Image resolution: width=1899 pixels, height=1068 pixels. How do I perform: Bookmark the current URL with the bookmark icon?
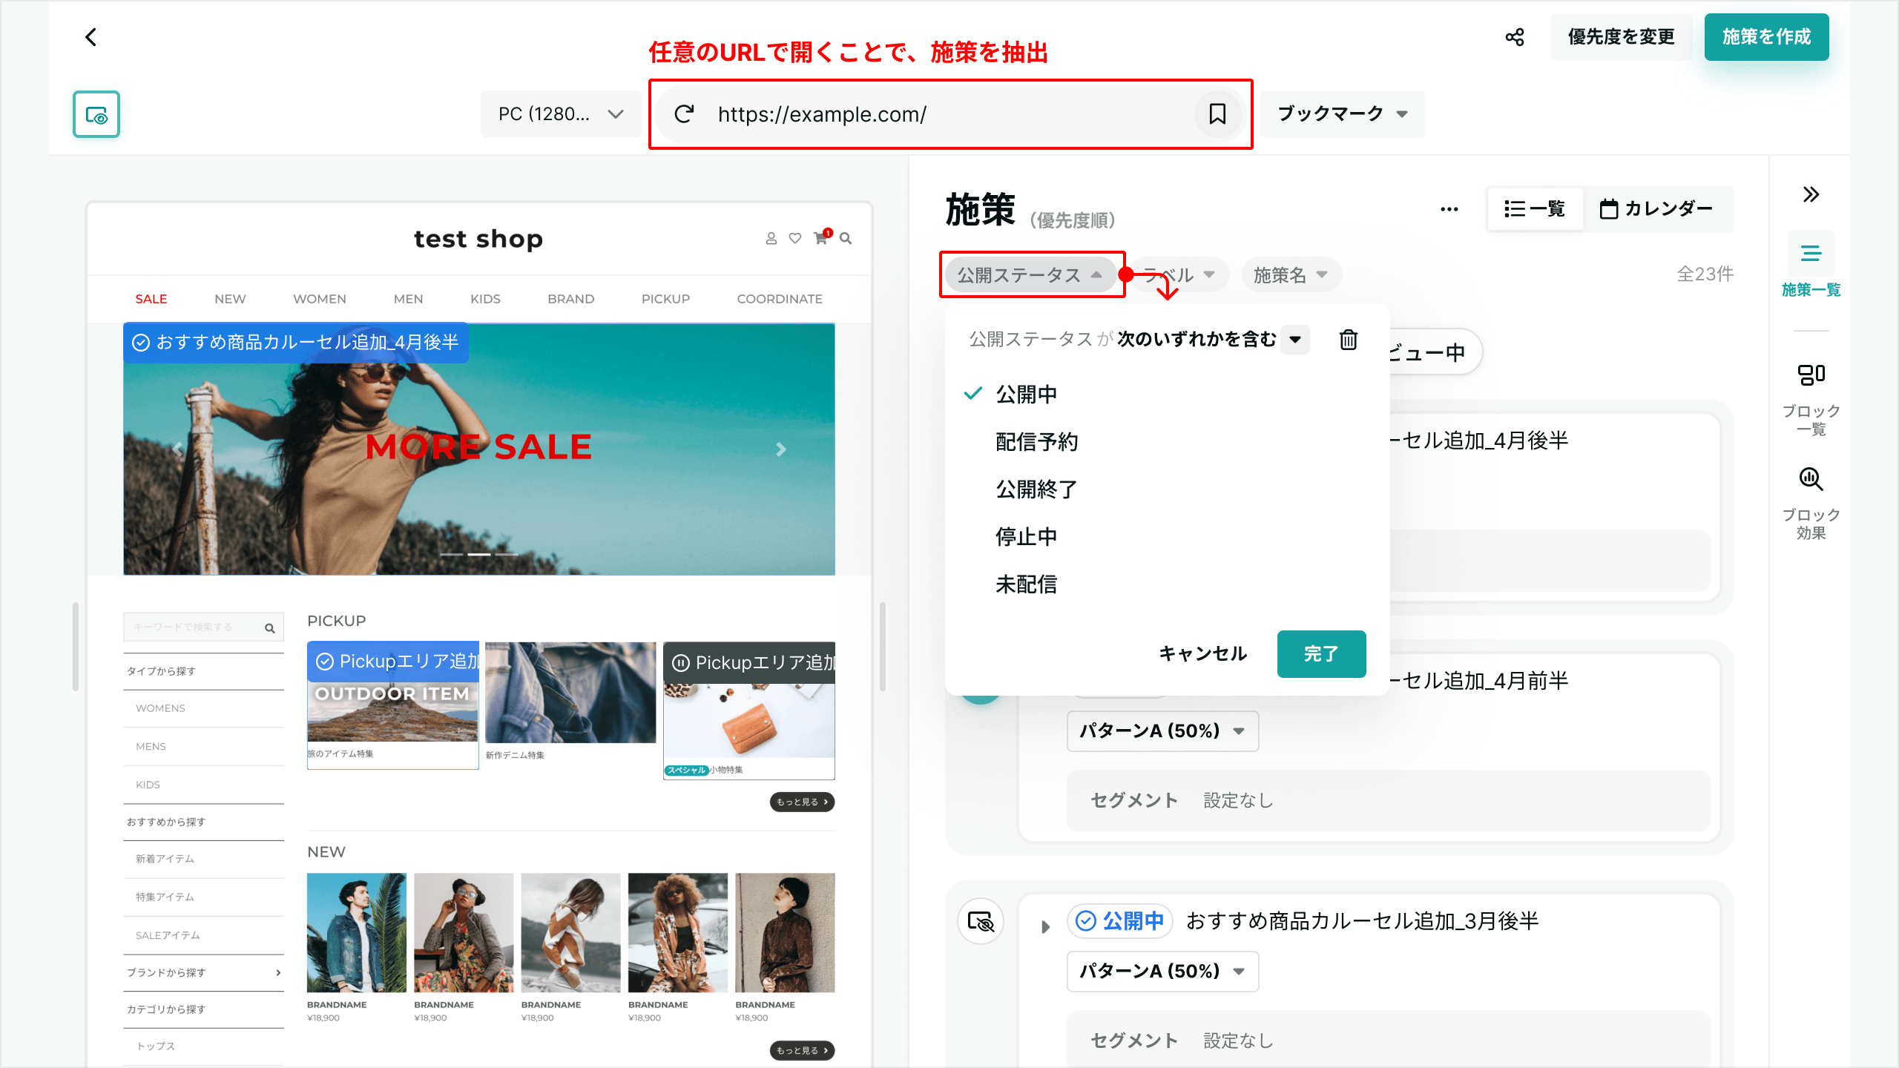[x=1217, y=114]
